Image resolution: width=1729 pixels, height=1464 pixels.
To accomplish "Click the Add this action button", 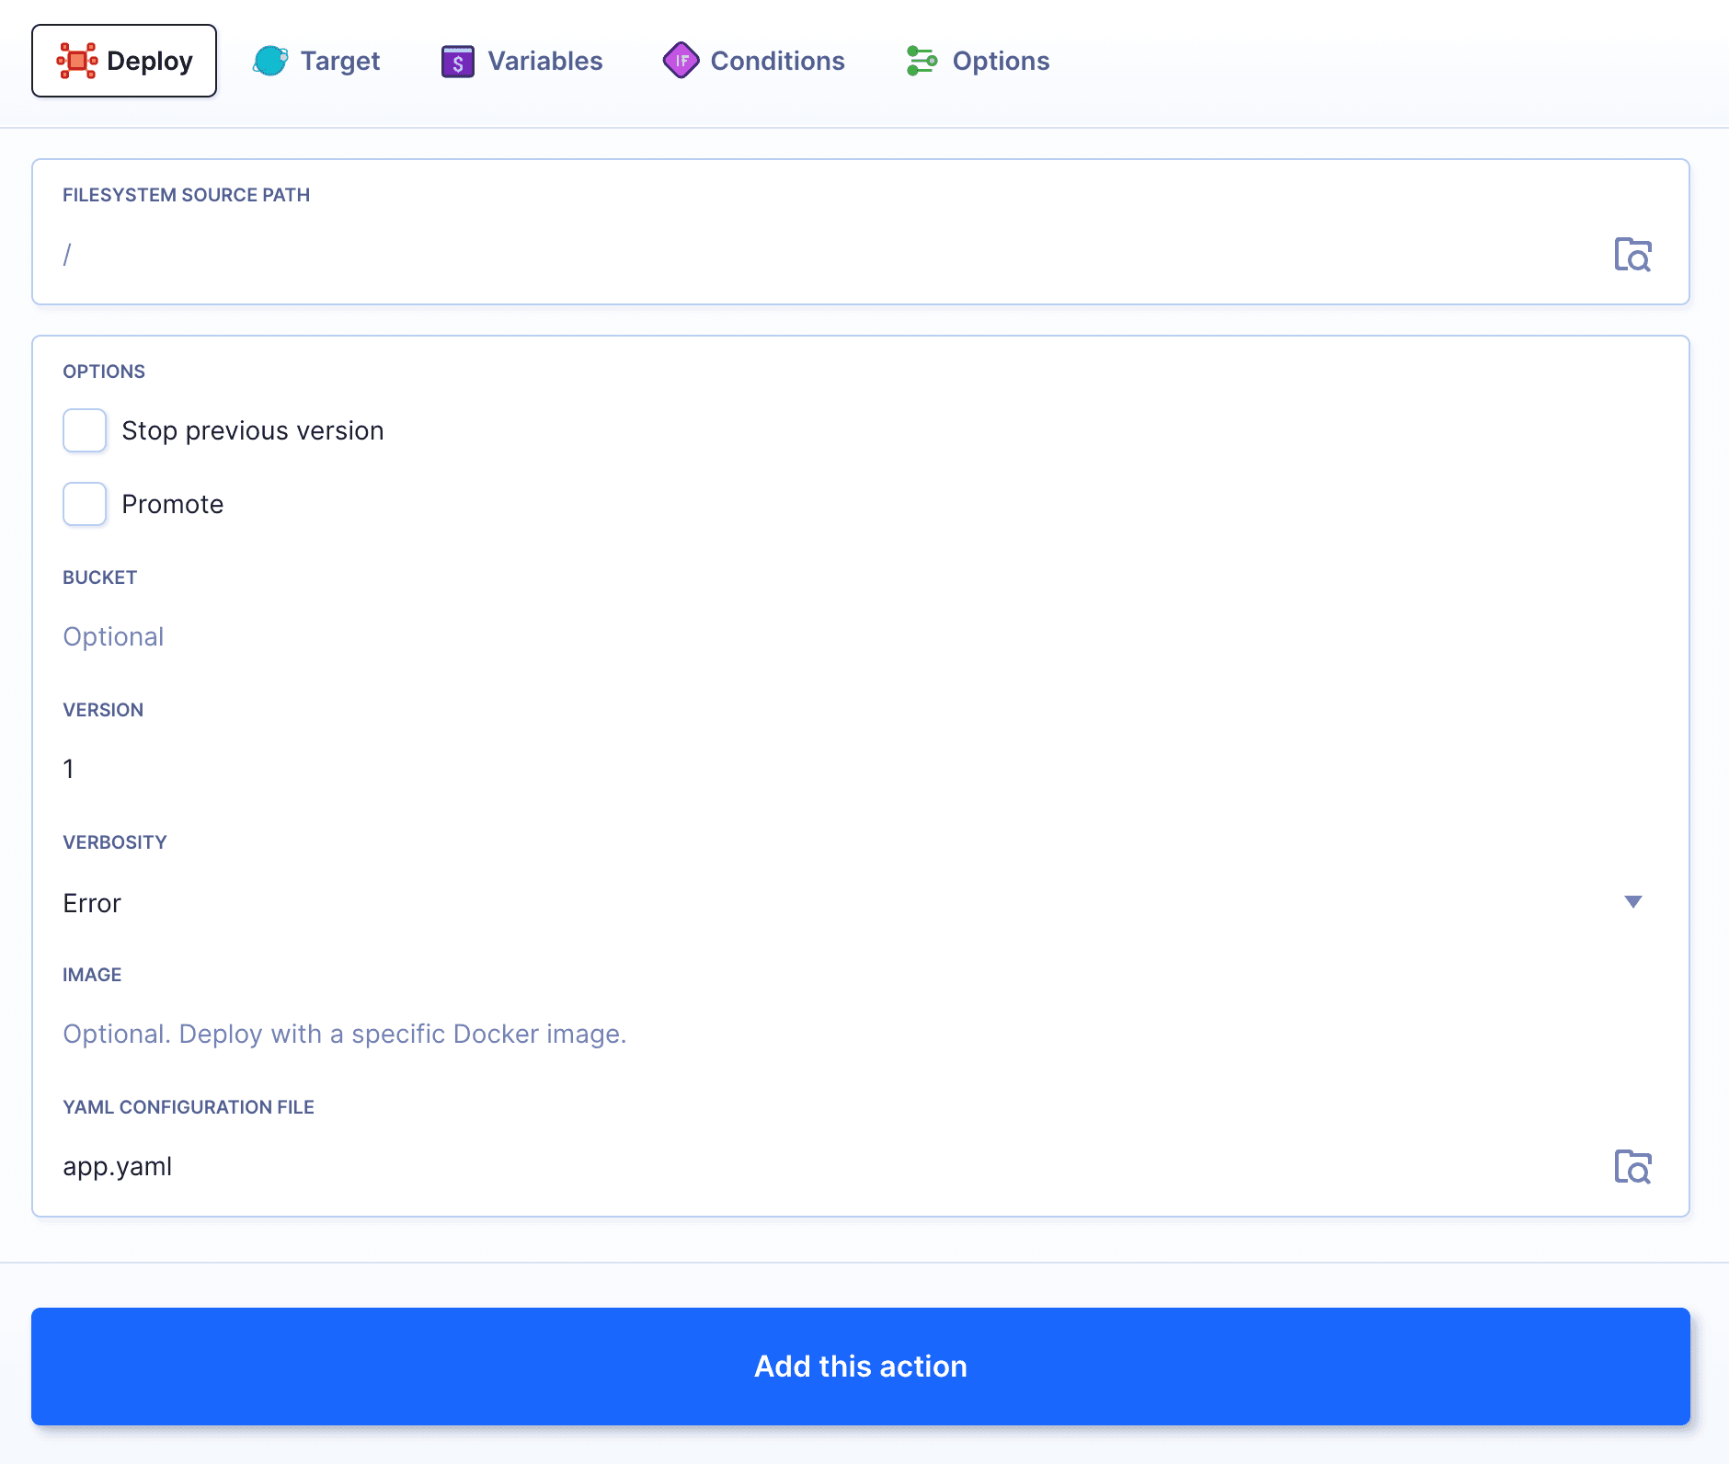I will click(x=861, y=1367).
